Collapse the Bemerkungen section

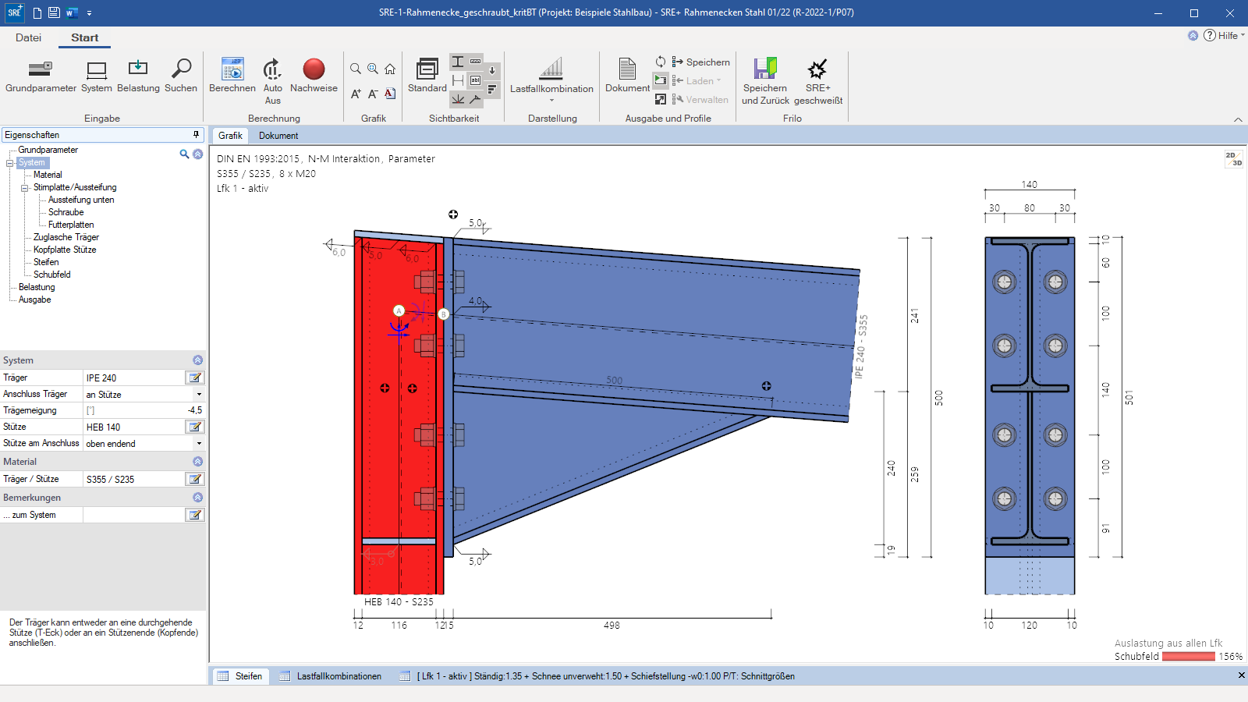pyautogui.click(x=197, y=498)
